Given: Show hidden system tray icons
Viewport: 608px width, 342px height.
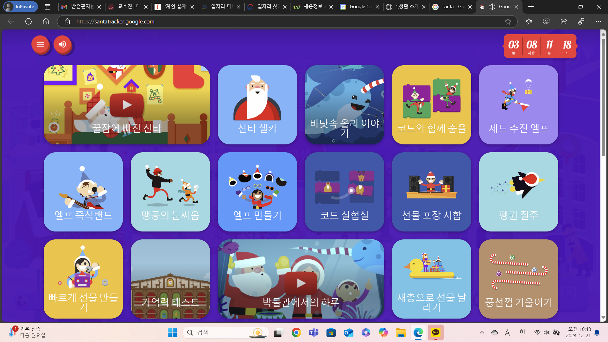Looking at the screenshot, I should (x=482, y=332).
